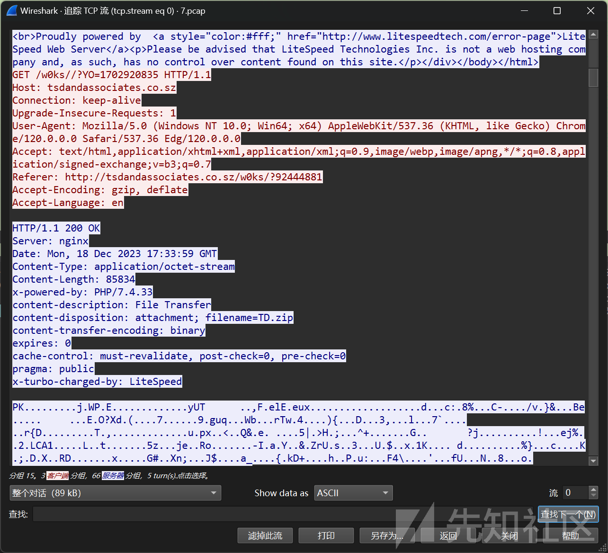The height and width of the screenshot is (553, 608).
Task: Click the 'content-transfer-encoding: binary' line
Action: coord(109,330)
